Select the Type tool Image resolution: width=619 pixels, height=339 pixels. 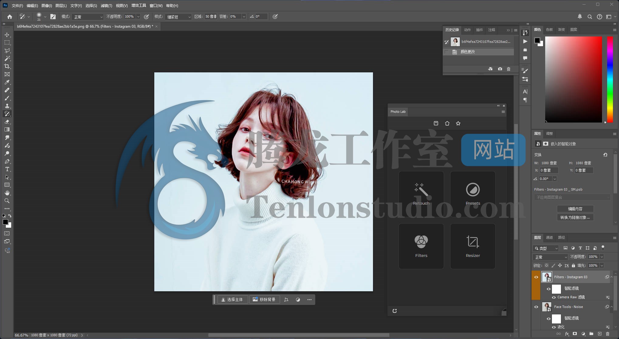pos(7,169)
